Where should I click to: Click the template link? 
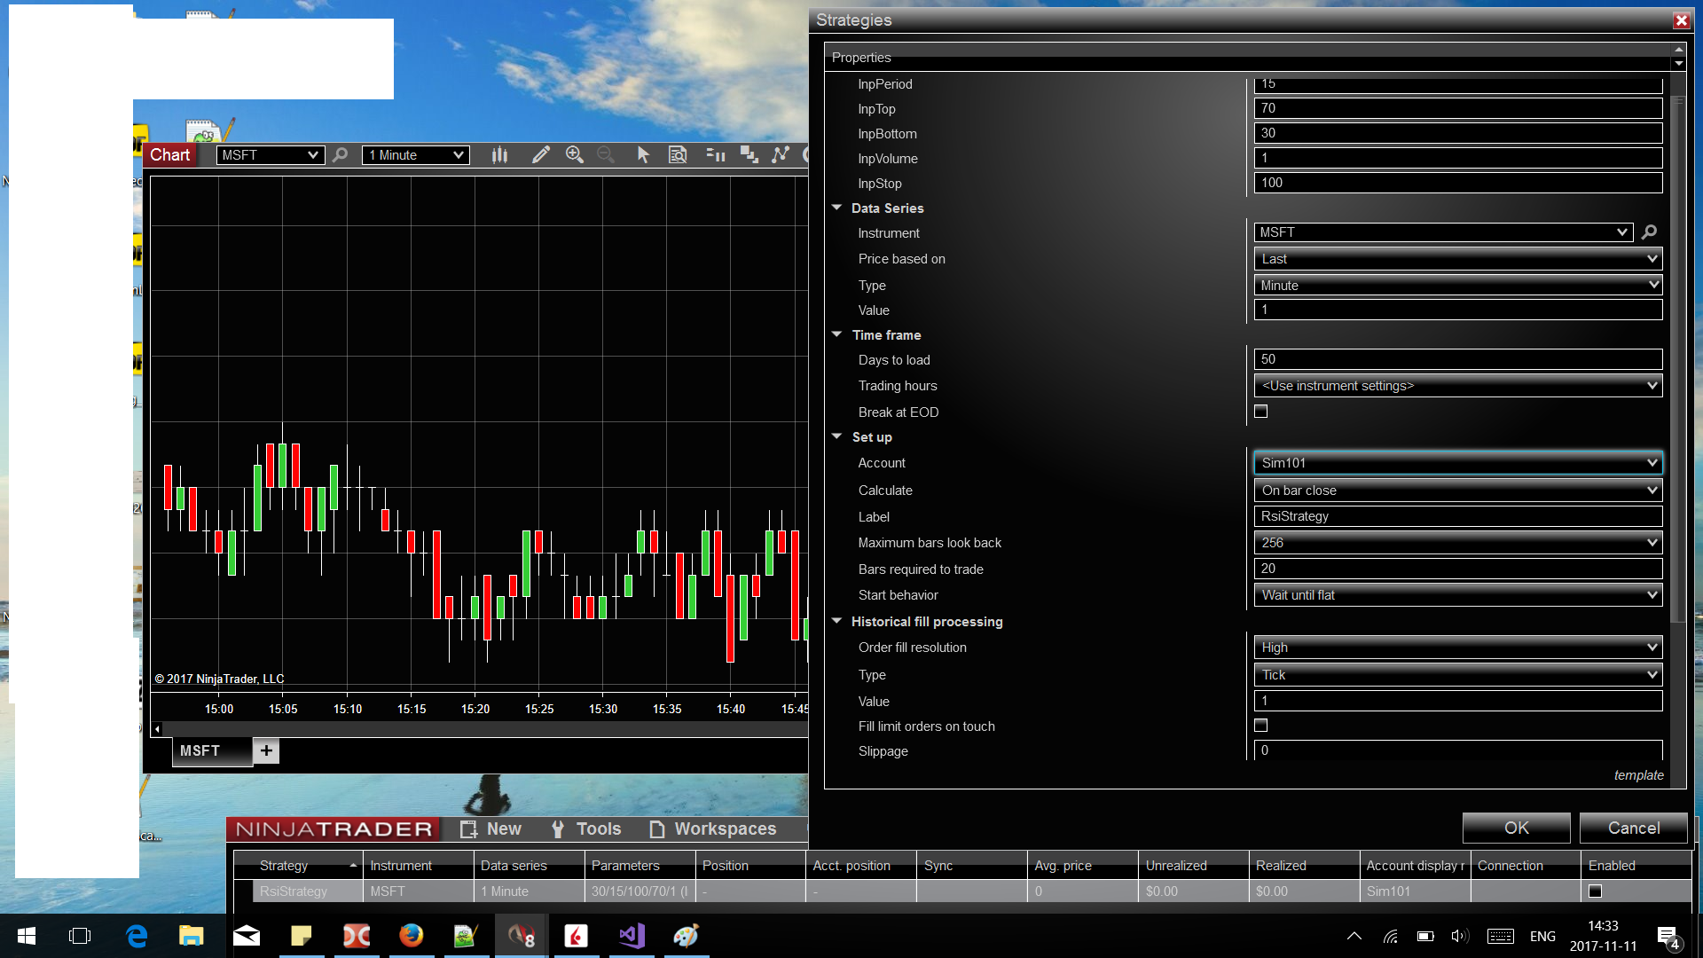point(1638,775)
